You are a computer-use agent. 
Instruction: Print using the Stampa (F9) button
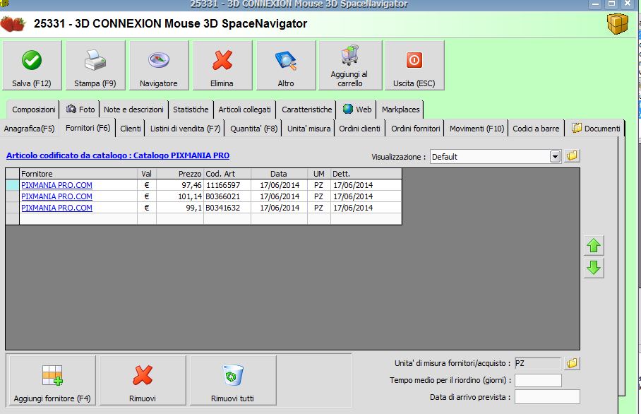click(95, 66)
